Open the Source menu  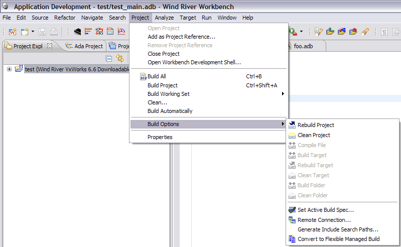(40, 18)
